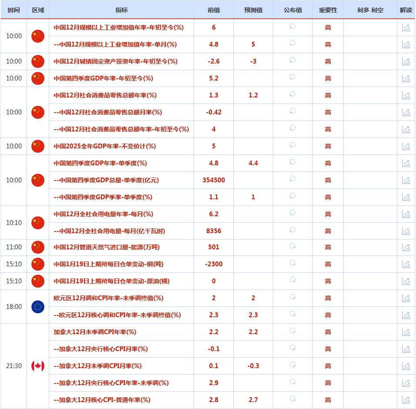Click the 15:10 time of the 铜 row
Image resolution: width=416 pixels, height=409 pixels.
(x=14, y=264)
